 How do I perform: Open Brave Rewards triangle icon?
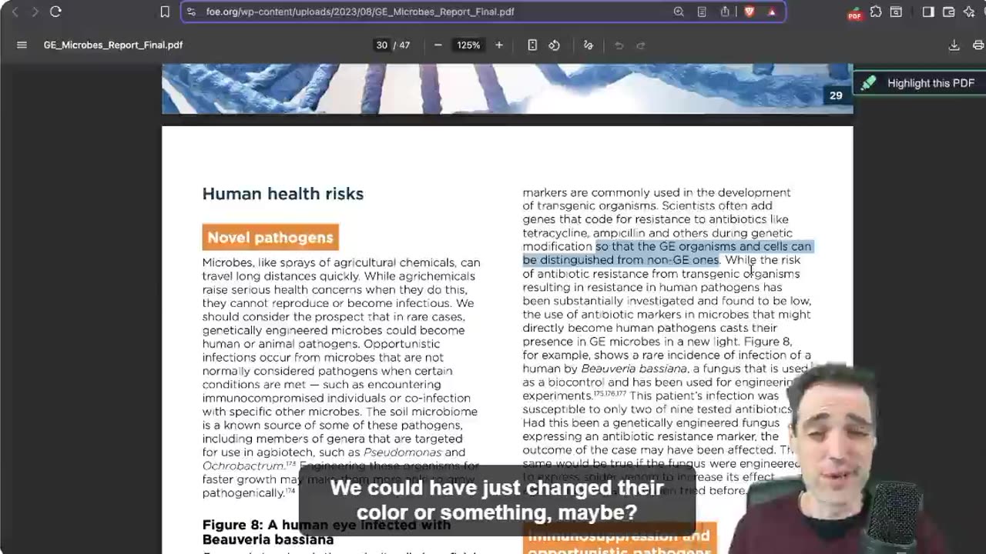coord(772,12)
